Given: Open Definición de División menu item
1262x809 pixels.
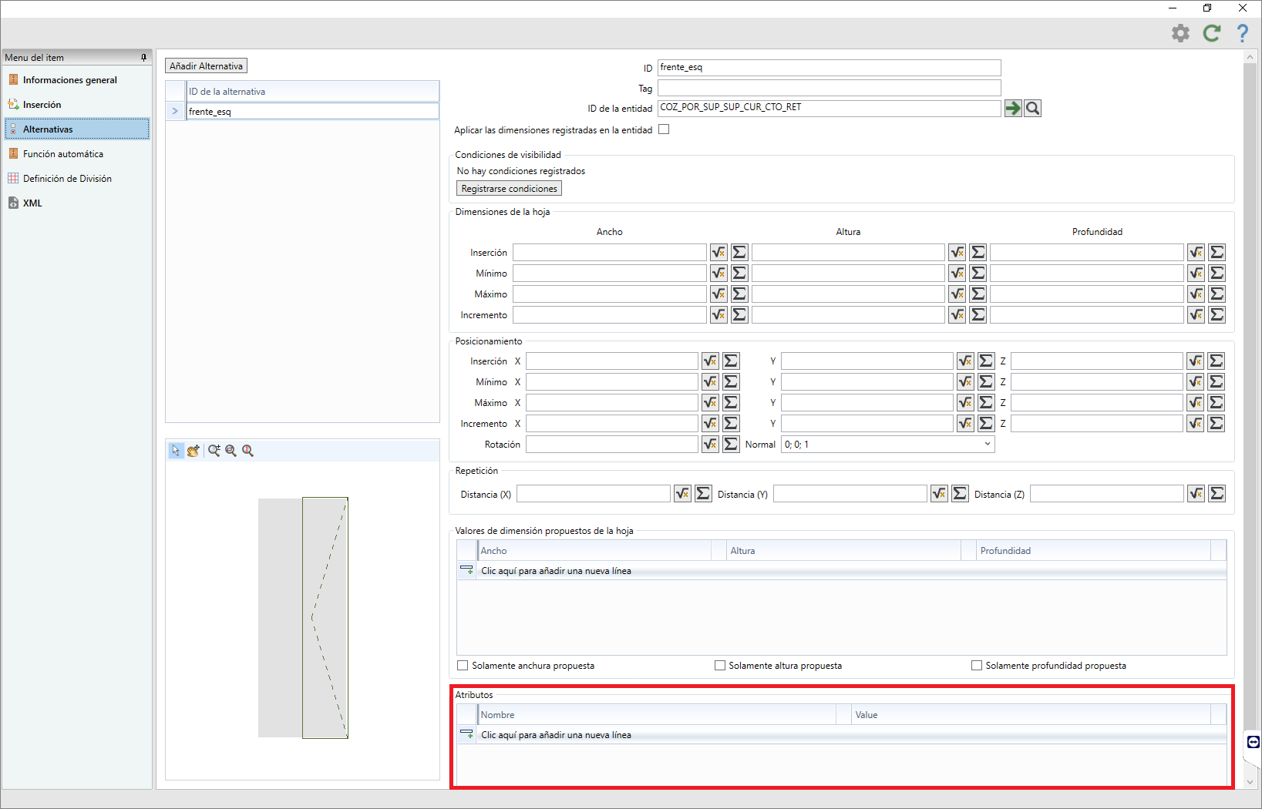Looking at the screenshot, I should coord(67,179).
